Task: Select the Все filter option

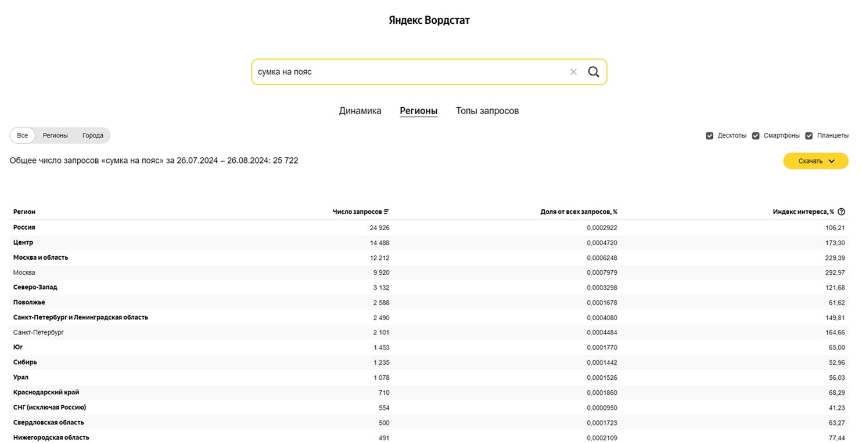Action: (x=23, y=136)
